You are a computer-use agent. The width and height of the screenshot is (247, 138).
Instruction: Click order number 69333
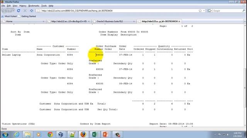click(100, 55)
